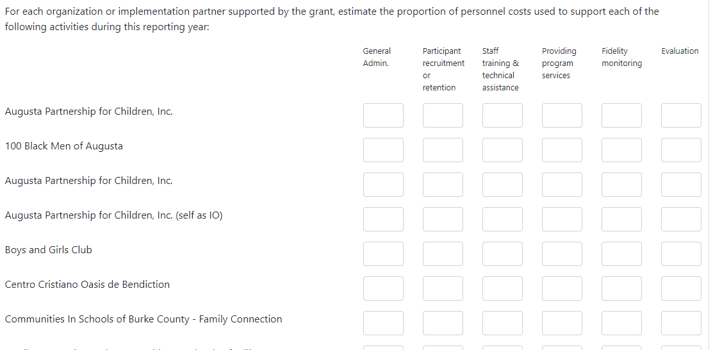Click Participant recruitment input for Communities In Schools
Screen dimensions: 713x350
443,323
